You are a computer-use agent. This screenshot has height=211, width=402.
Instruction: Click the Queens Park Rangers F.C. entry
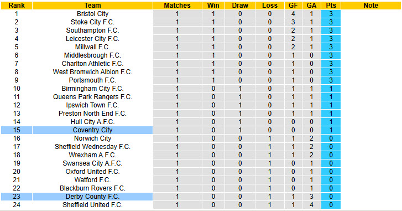[92, 97]
